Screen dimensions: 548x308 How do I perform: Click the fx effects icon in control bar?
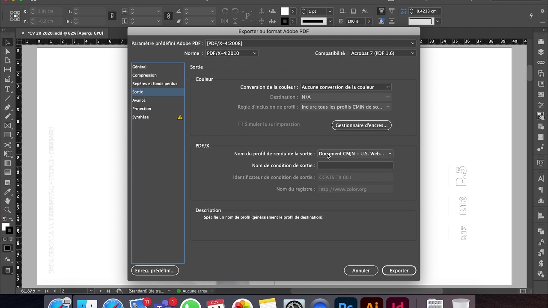click(365, 11)
